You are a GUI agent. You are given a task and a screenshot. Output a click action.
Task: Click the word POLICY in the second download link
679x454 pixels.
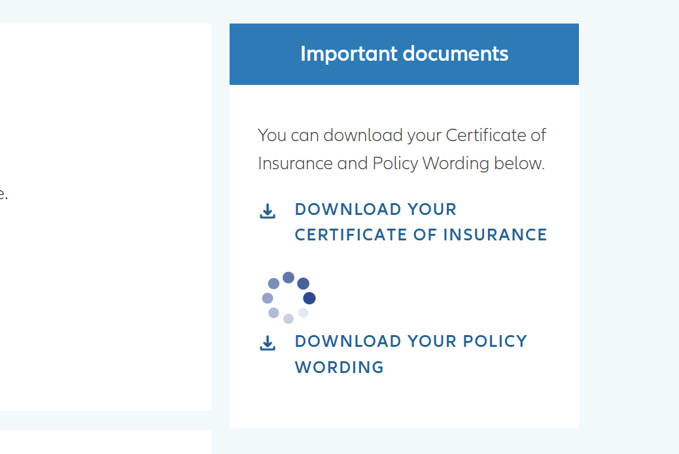click(x=495, y=341)
